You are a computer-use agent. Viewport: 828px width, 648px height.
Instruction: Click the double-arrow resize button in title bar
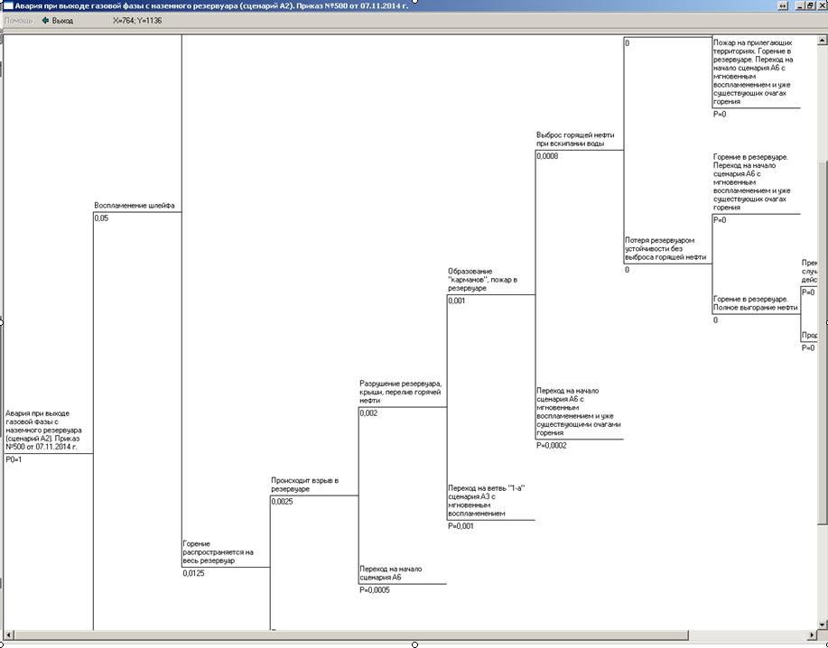tap(783, 5)
